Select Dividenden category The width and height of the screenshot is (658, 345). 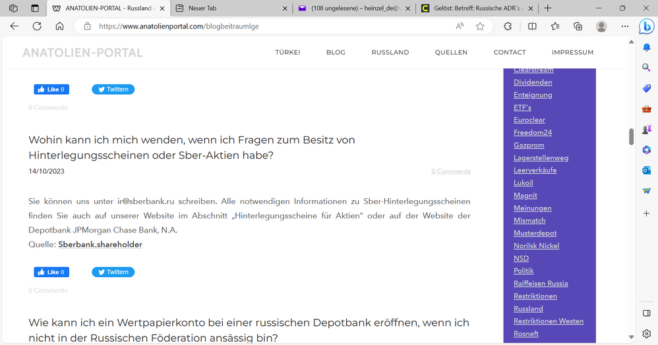click(533, 82)
